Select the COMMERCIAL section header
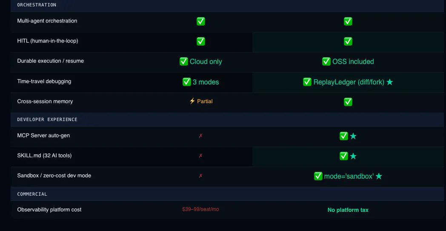This screenshot has height=231, width=446. [x=227, y=194]
